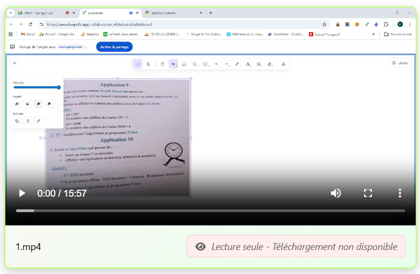The image size is (420, 274).
Task: Play the 1.mp4 video
Action: [22, 194]
